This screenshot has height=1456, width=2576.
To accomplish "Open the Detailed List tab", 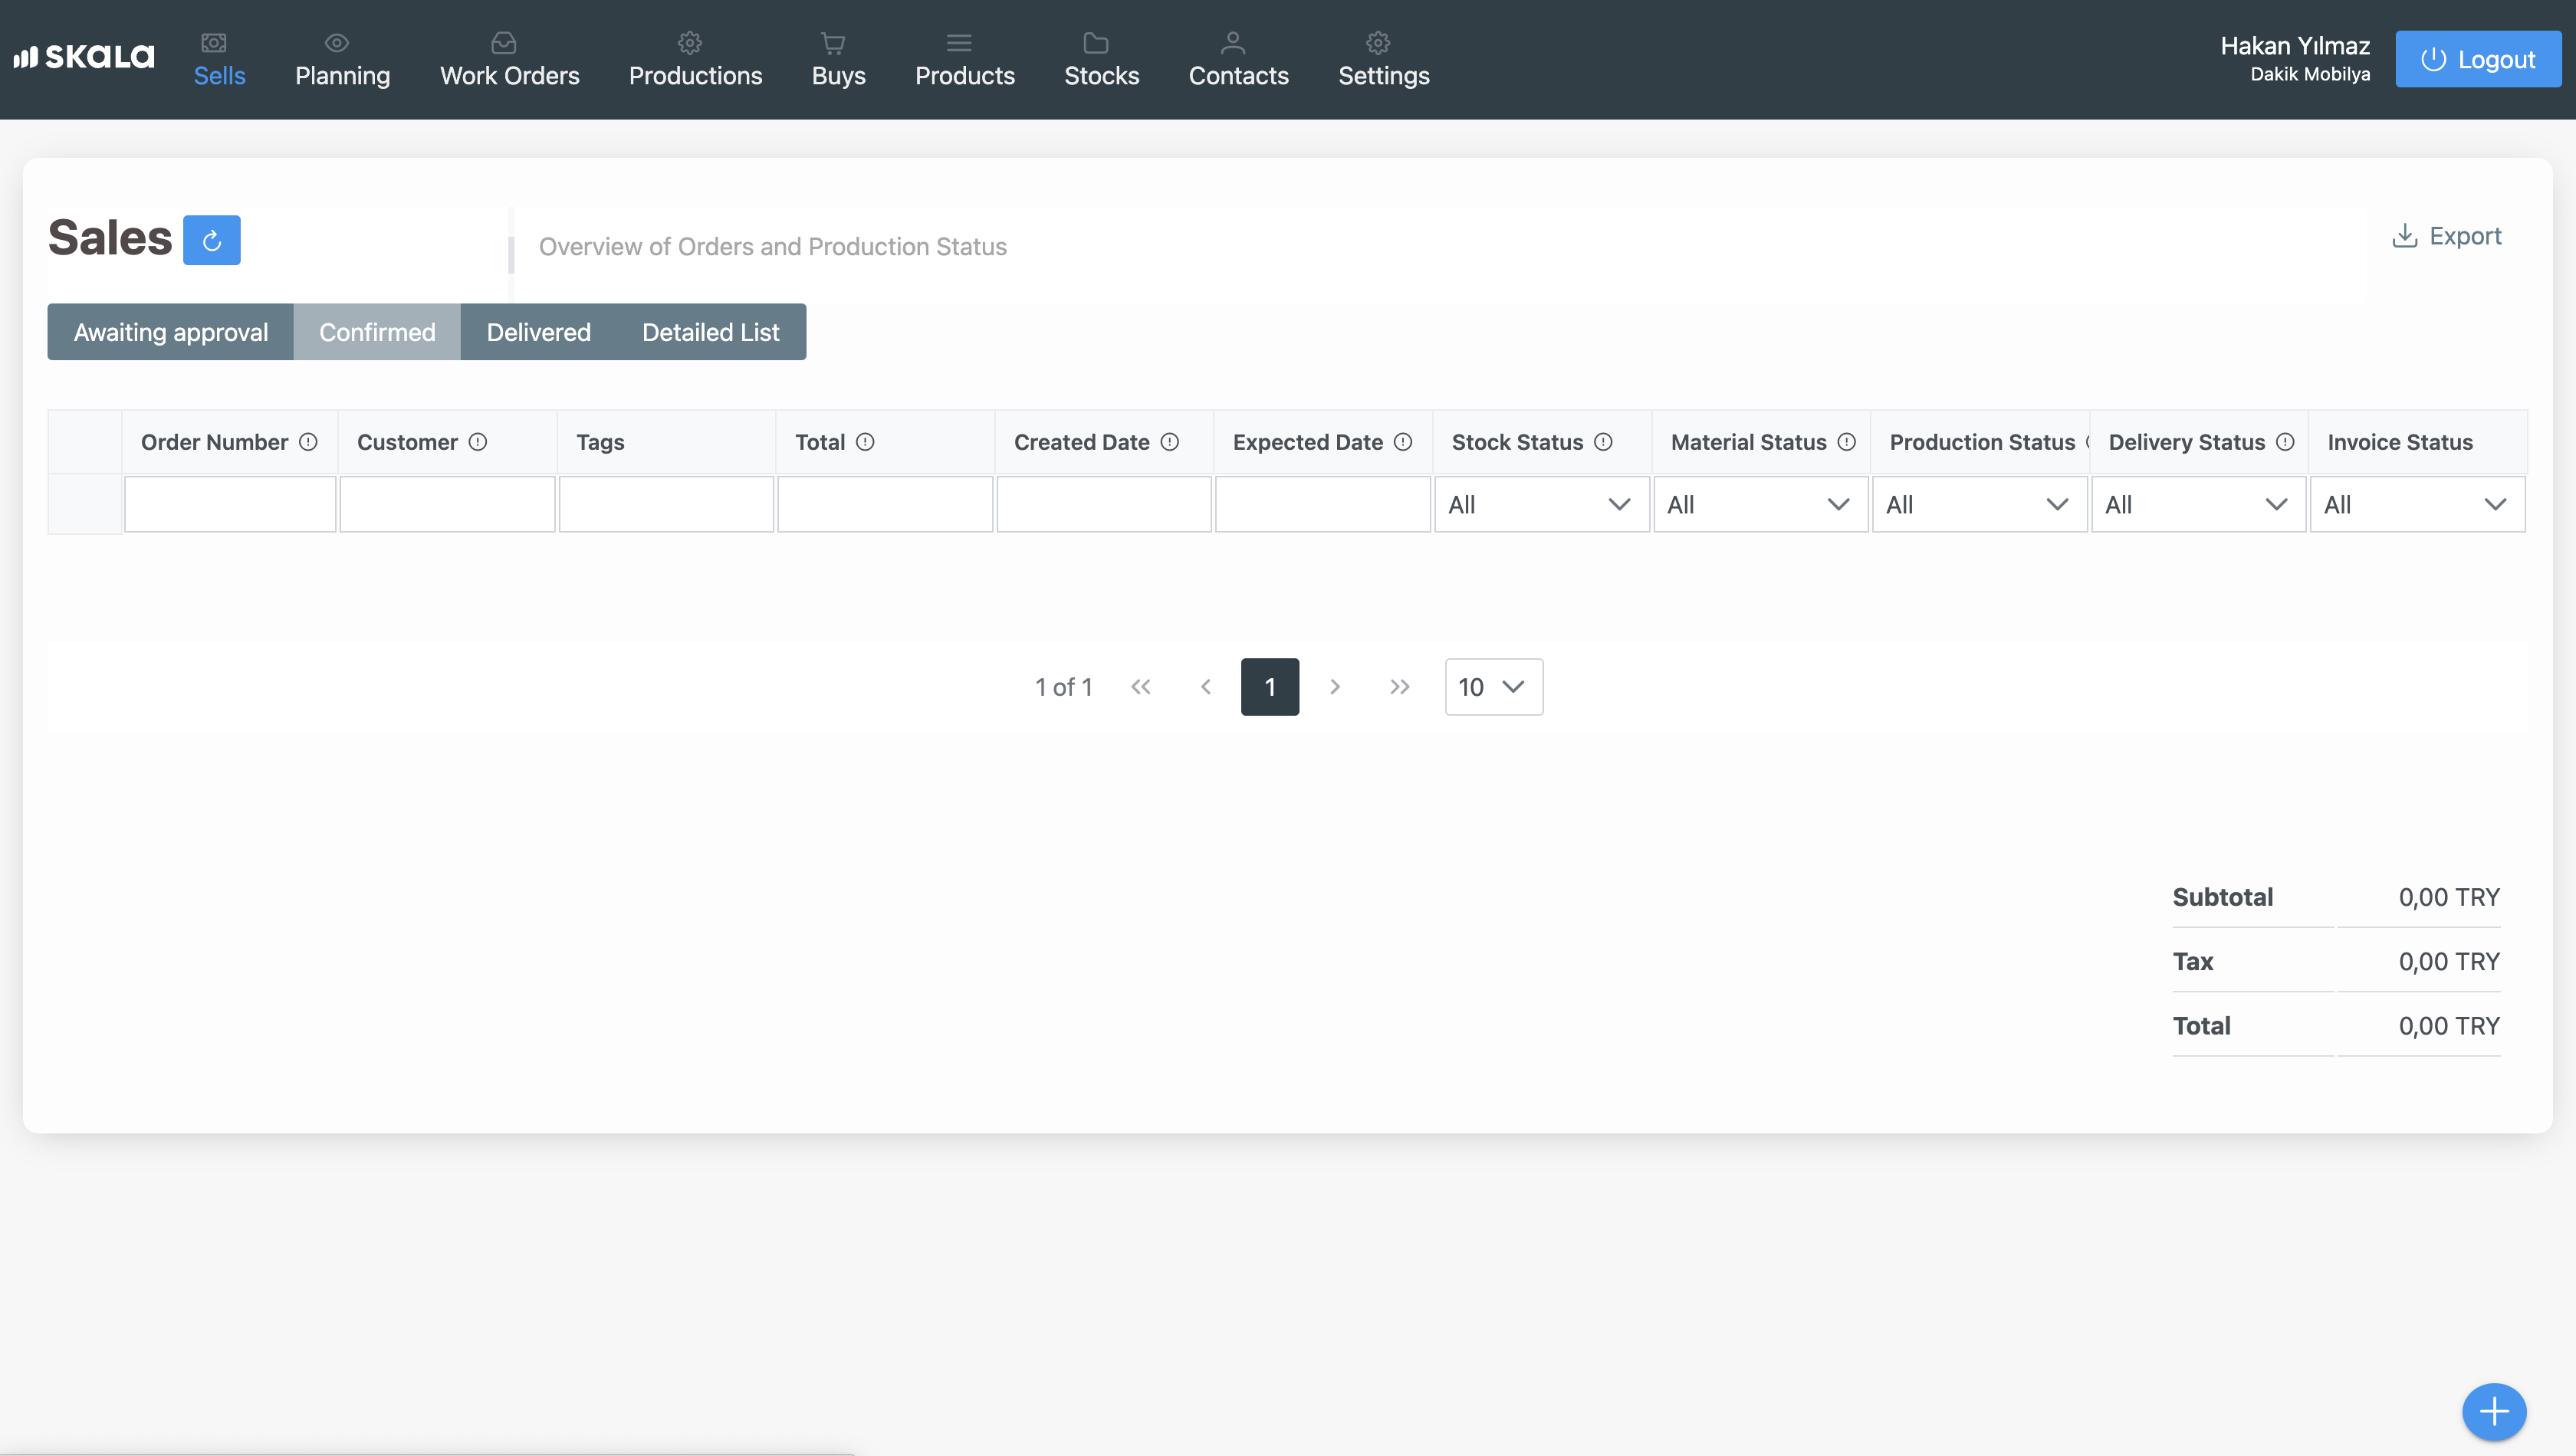I will tap(710, 331).
